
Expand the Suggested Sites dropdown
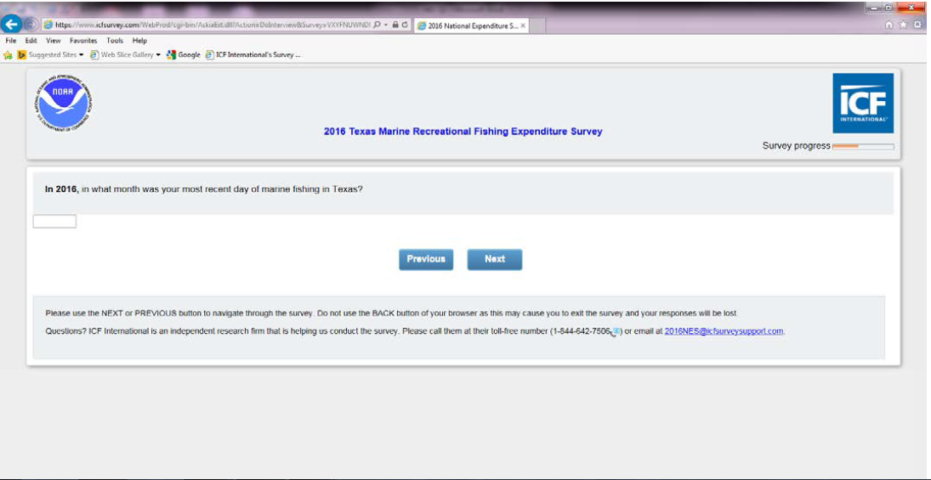point(81,55)
